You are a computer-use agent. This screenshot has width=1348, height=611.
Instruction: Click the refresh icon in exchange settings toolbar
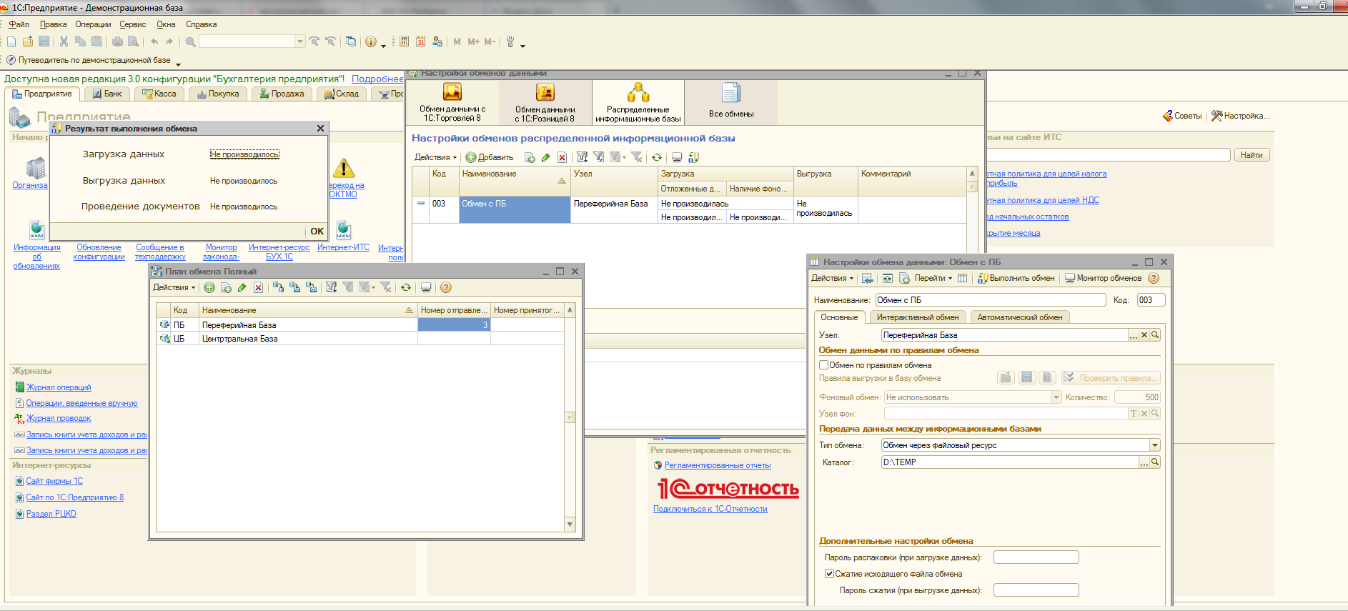click(656, 157)
